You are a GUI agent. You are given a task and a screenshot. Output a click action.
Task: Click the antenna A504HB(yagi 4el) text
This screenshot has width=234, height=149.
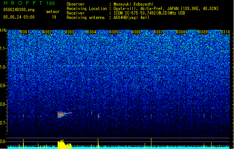tap(131, 18)
